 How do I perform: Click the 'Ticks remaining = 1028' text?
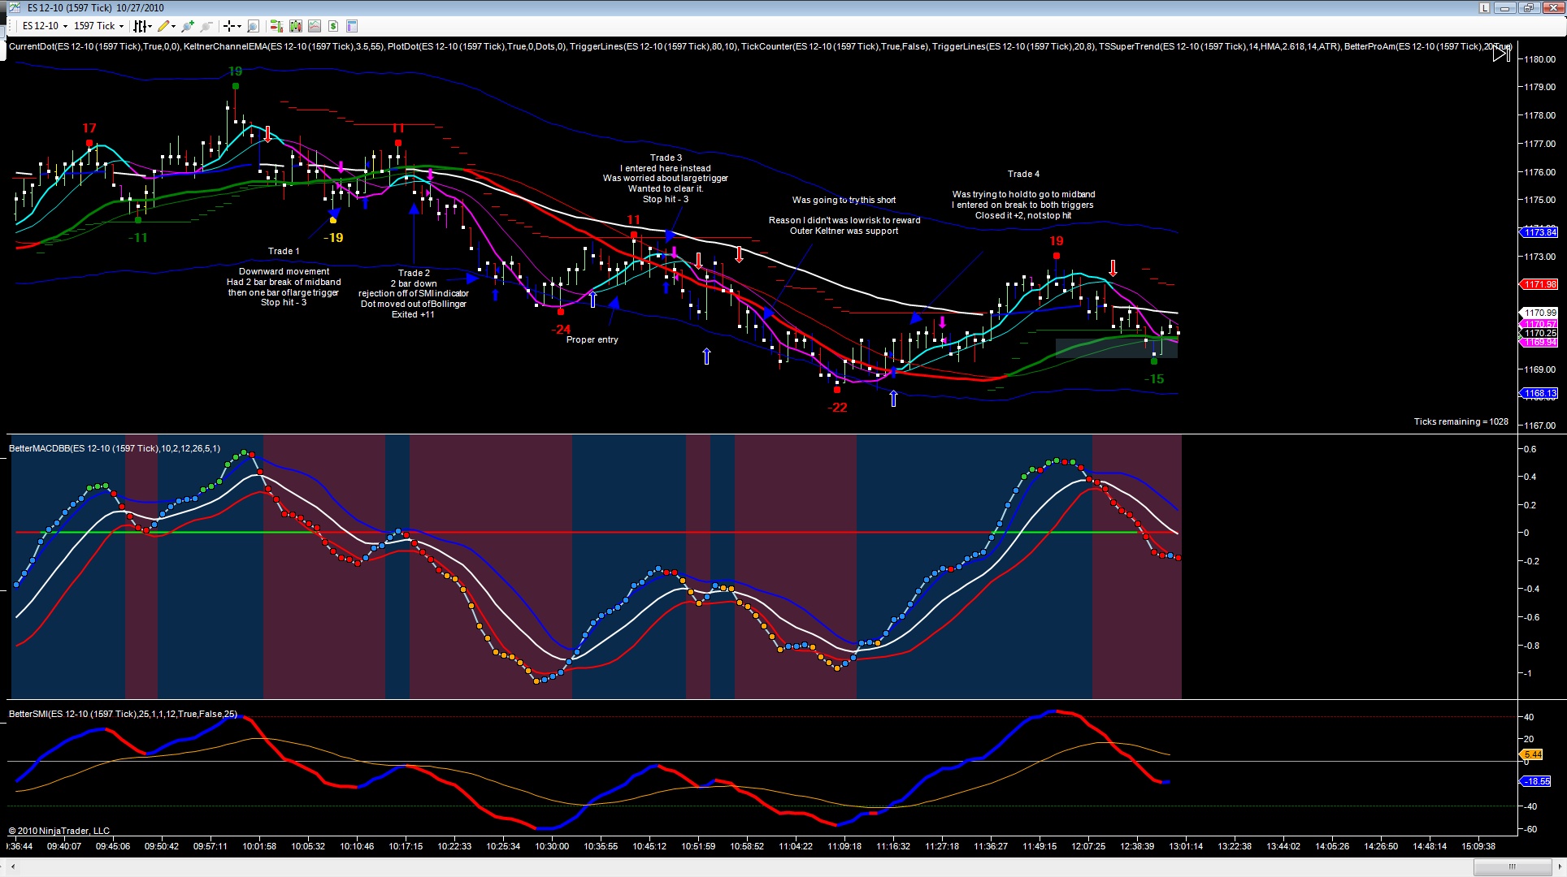[1461, 421]
